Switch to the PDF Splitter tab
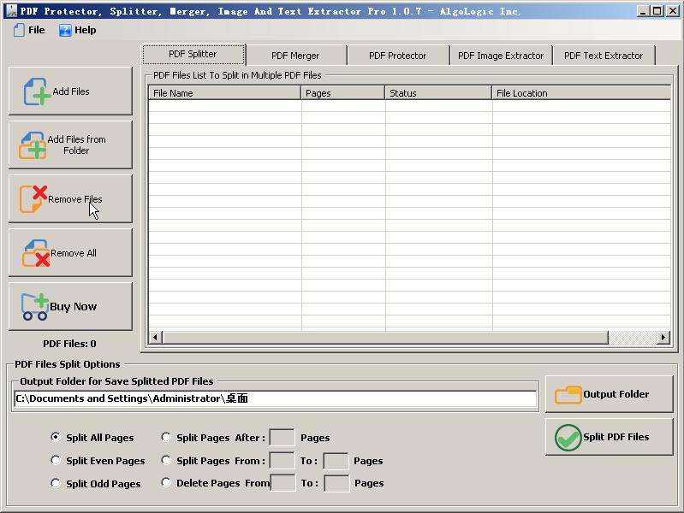This screenshot has width=684, height=513. pos(193,54)
